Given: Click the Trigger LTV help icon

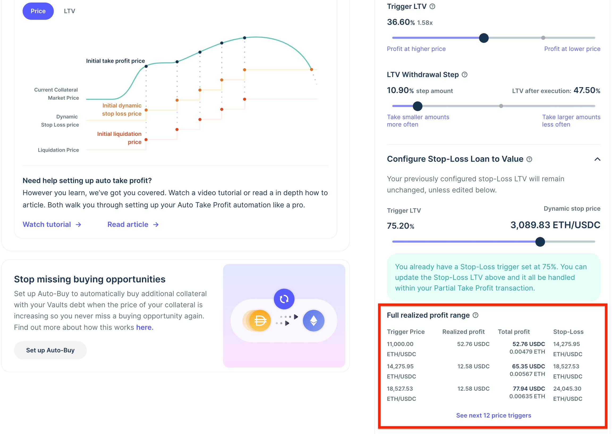Looking at the screenshot, I should (432, 6).
